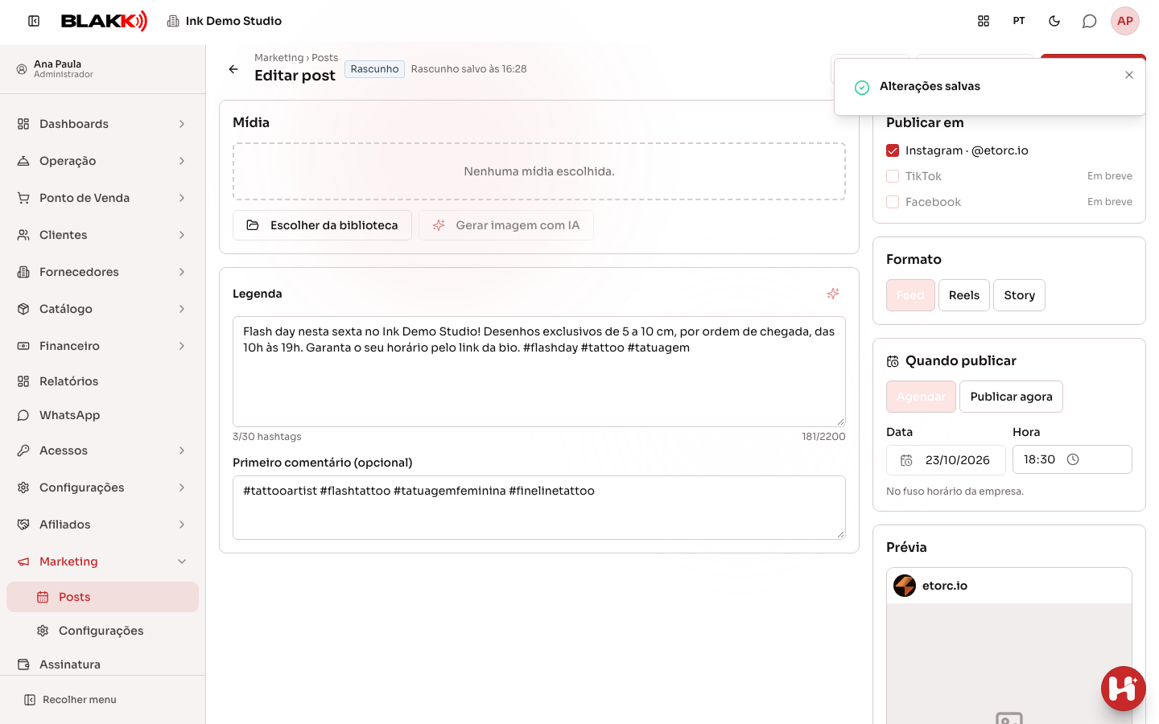Click inside the Legenda caption text area
This screenshot has height=724, width=1159.
(x=539, y=372)
